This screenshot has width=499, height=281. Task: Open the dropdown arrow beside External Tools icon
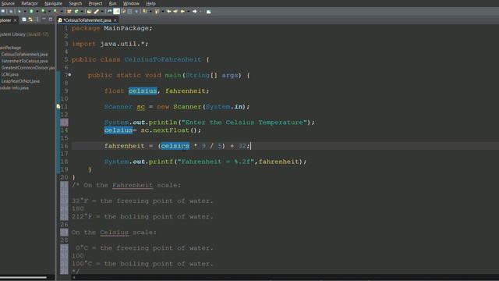click(62, 12)
